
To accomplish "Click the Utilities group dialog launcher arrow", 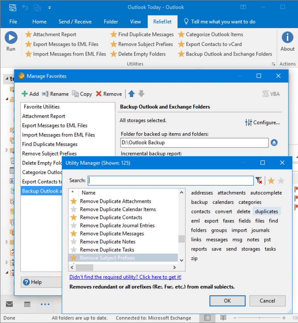I will (x=274, y=64).
